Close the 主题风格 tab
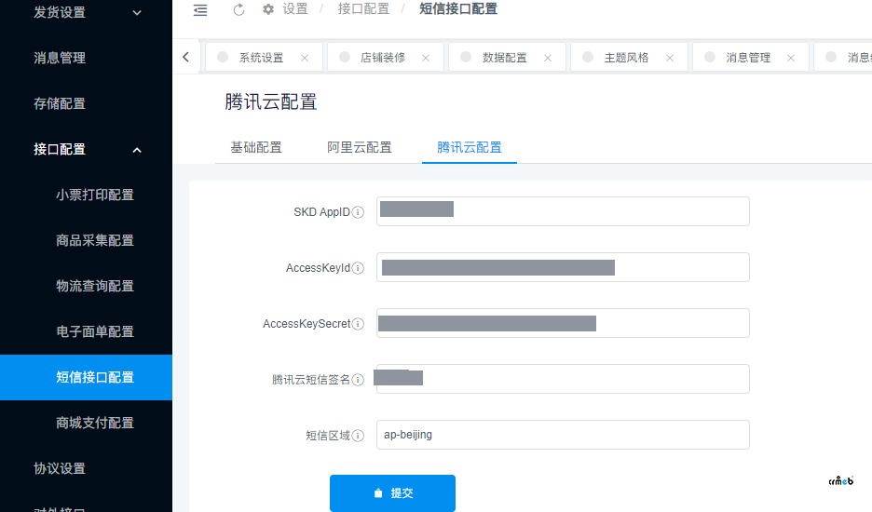 670,58
